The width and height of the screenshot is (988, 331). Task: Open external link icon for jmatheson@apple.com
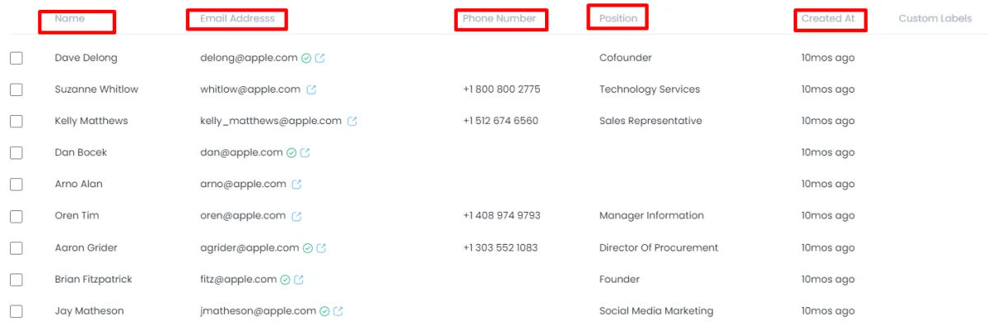pyautogui.click(x=338, y=311)
